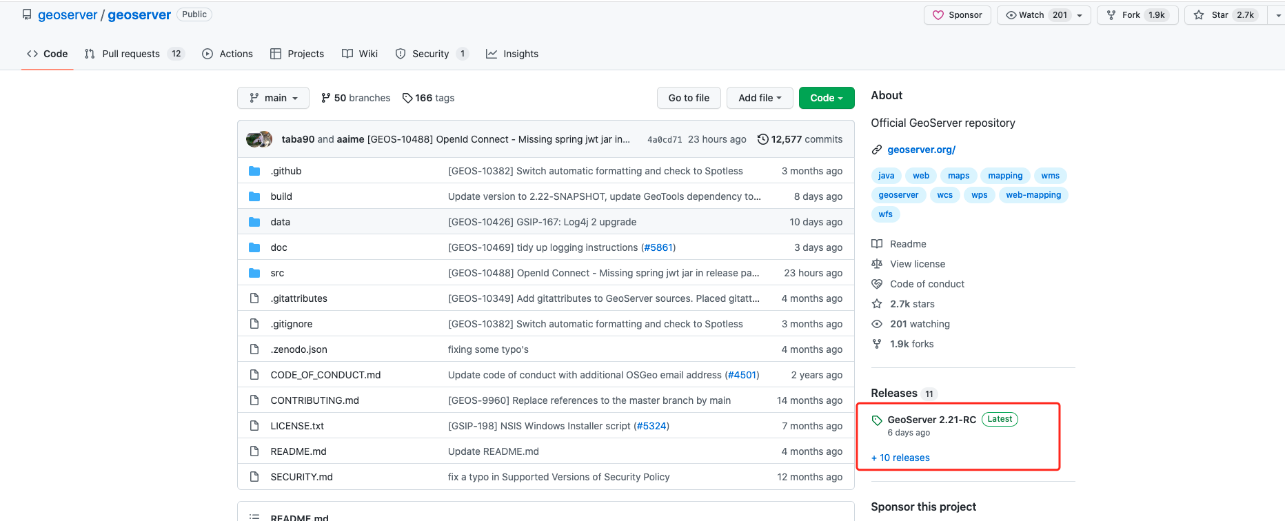Screen dimensions: 1285x521
Task: Click the Sponsor heart button
Action: [x=957, y=15]
